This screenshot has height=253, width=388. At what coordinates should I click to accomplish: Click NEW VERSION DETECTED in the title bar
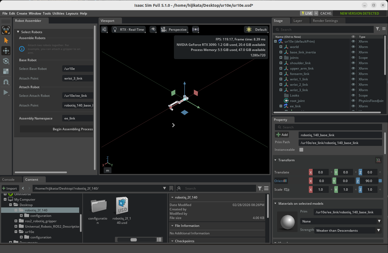(359, 13)
